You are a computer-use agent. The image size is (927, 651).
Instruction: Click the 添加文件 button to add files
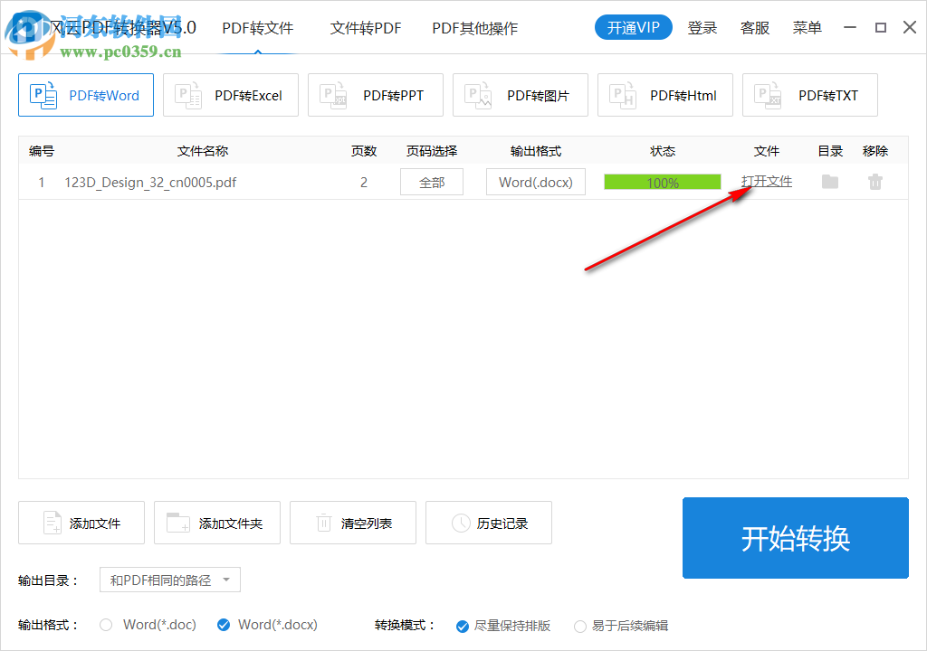81,523
